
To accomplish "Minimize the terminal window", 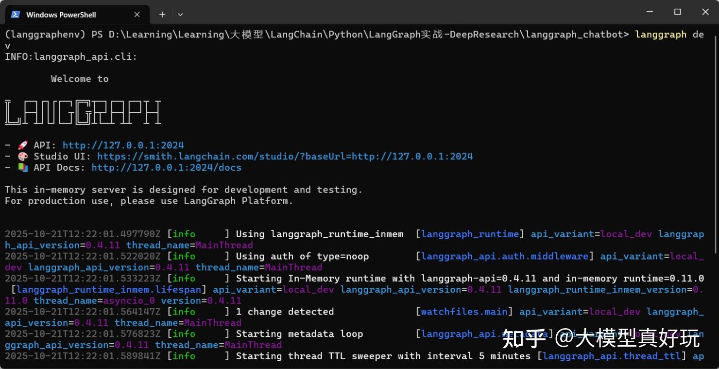I will (x=650, y=12).
